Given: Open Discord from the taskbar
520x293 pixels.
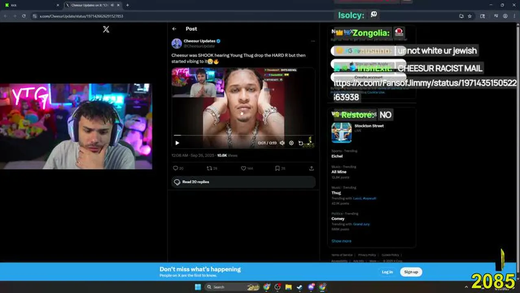Looking at the screenshot, I should pos(311,287).
